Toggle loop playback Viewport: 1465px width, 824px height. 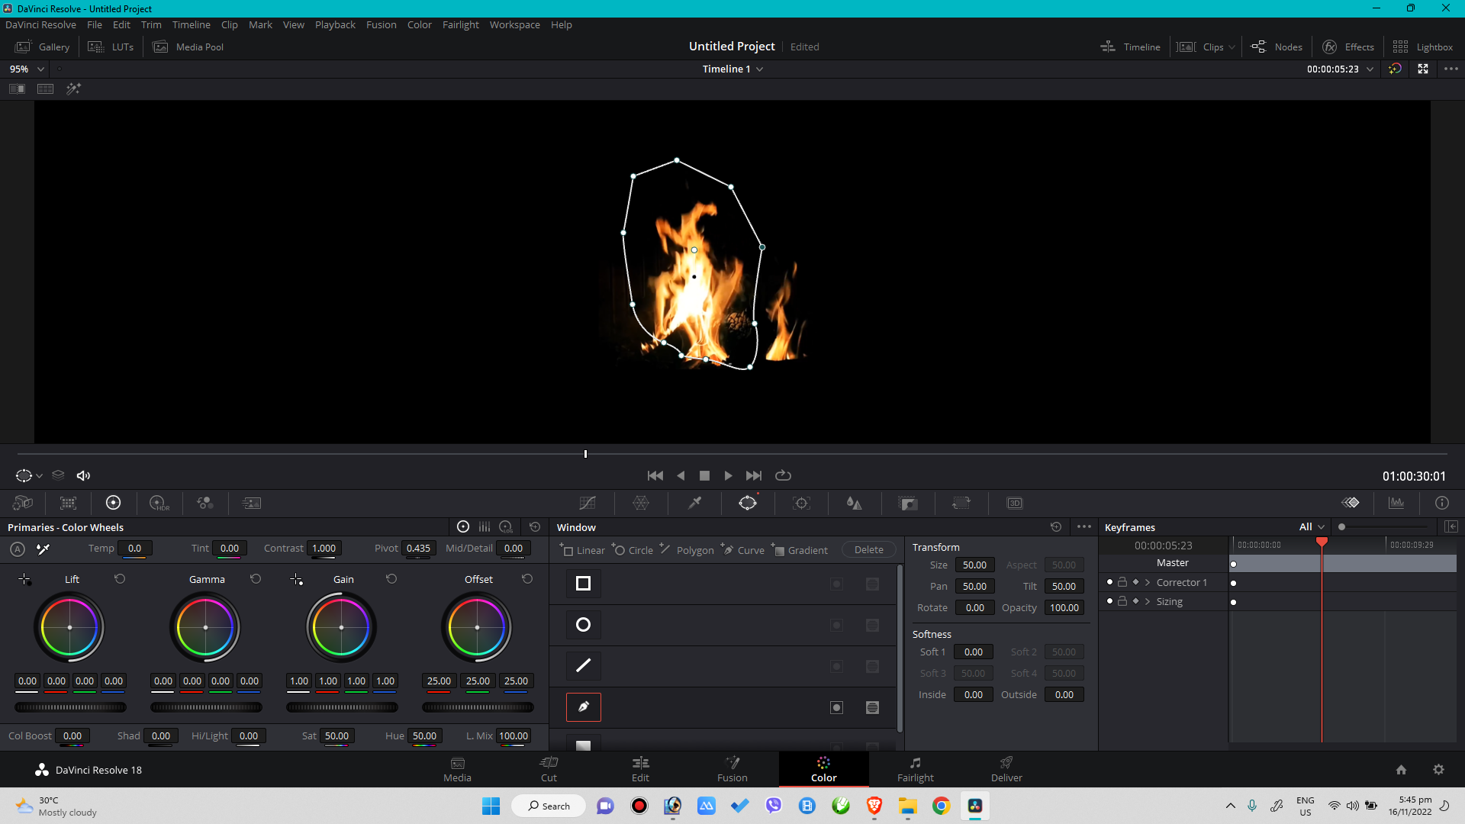click(783, 475)
